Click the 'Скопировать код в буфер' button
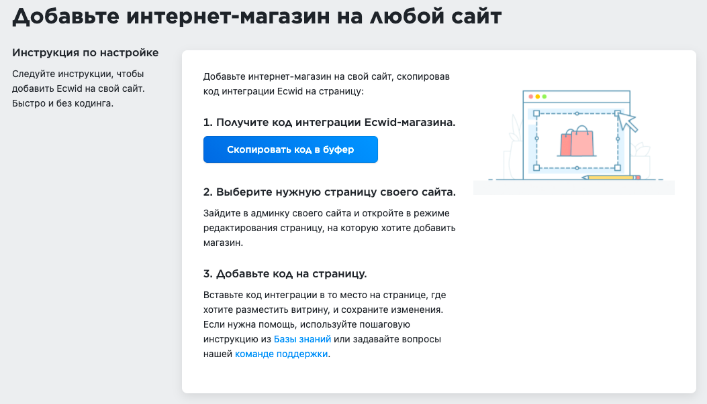The height and width of the screenshot is (404, 707). pos(290,149)
